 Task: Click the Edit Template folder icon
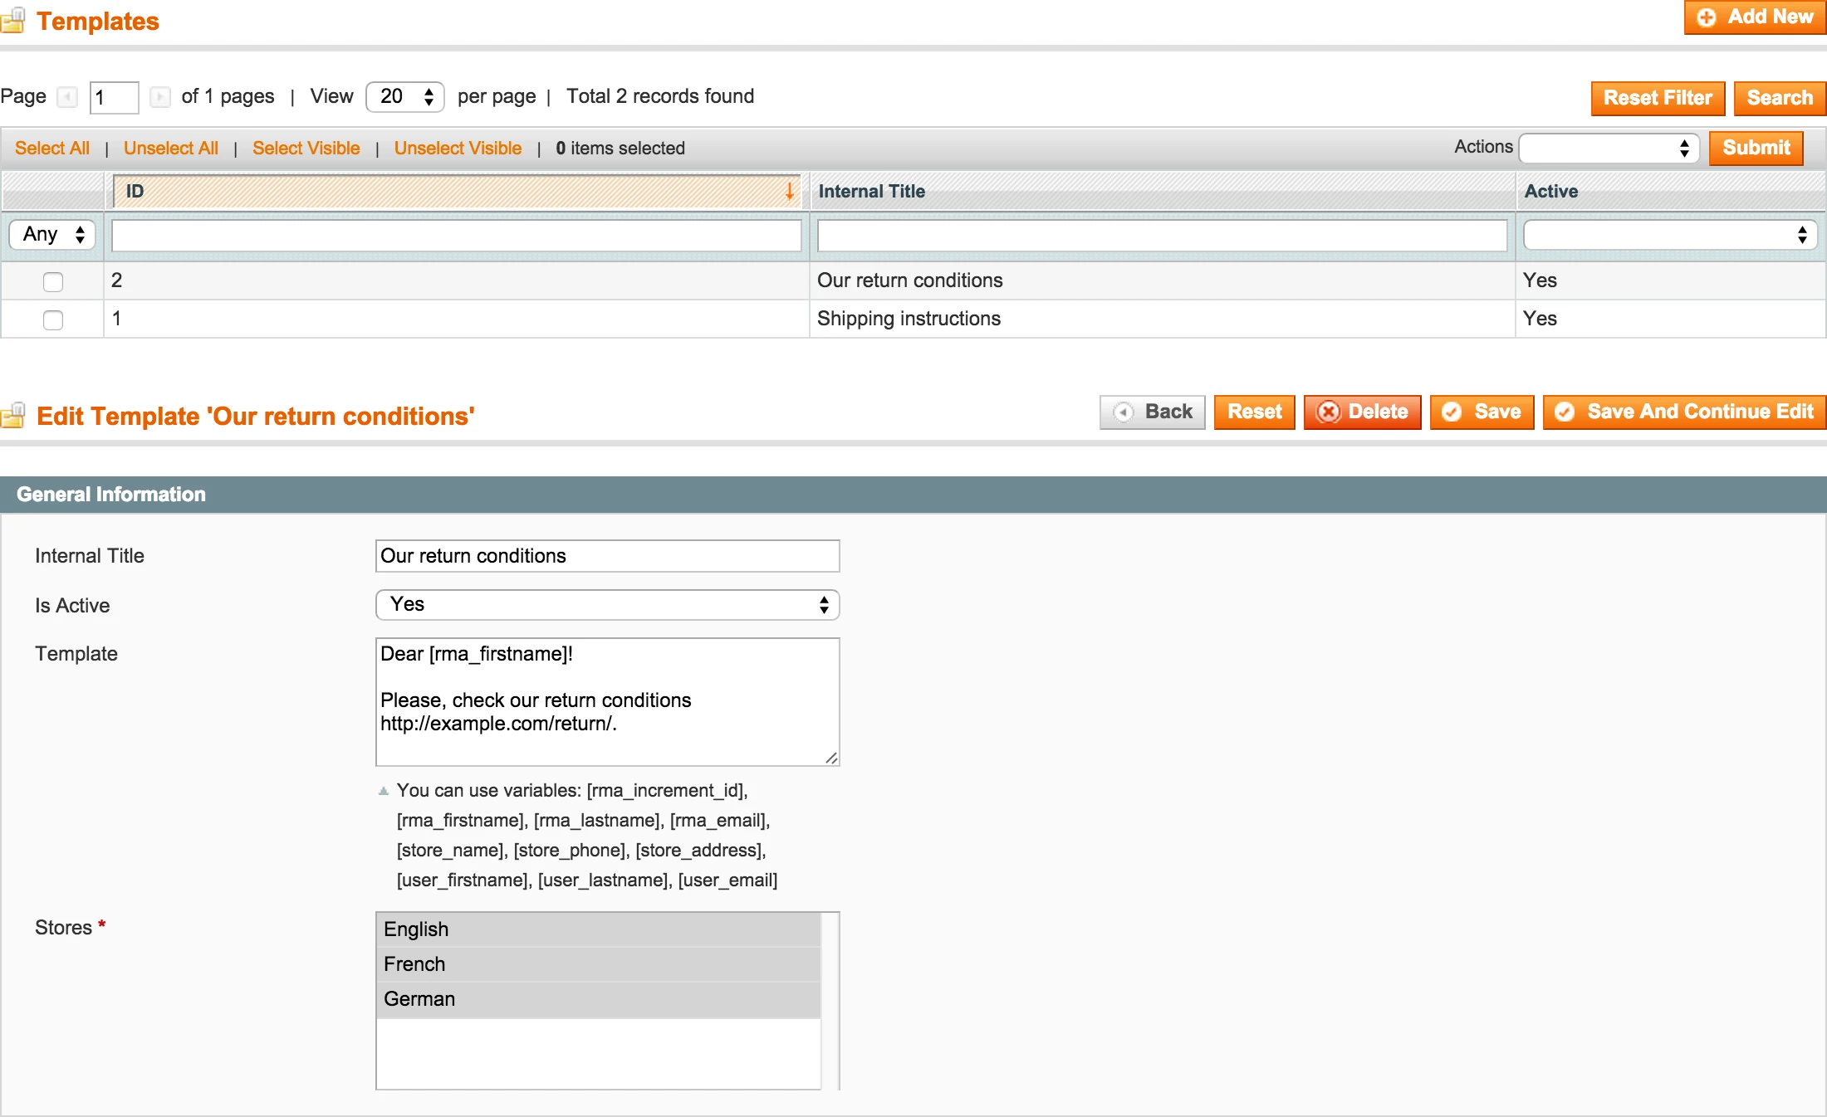pos(15,415)
